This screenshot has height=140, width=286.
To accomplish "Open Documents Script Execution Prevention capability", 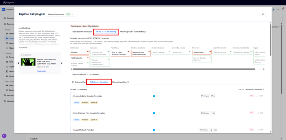I will [87, 96].
